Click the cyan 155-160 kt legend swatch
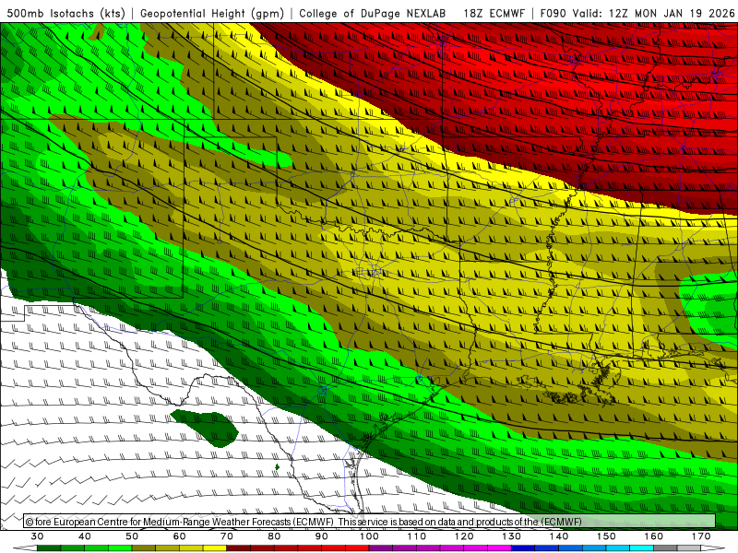 click(642, 548)
